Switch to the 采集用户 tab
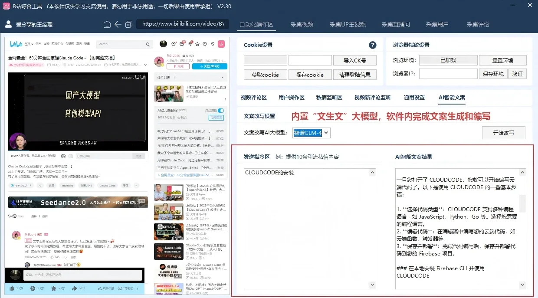The width and height of the screenshot is (538, 298). coord(437,24)
